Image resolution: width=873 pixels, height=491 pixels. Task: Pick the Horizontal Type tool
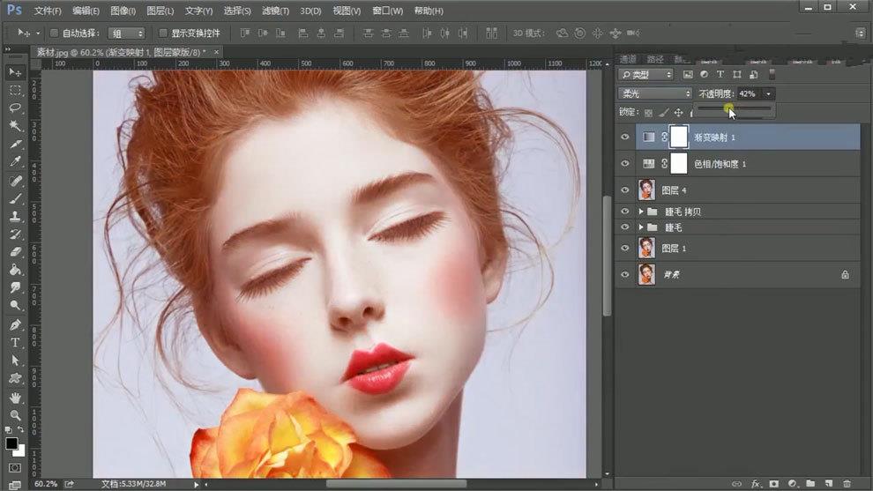(15, 342)
